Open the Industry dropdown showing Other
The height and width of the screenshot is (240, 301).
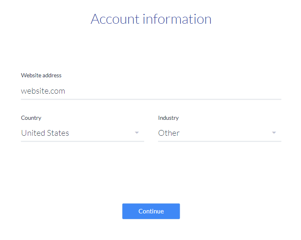point(220,133)
